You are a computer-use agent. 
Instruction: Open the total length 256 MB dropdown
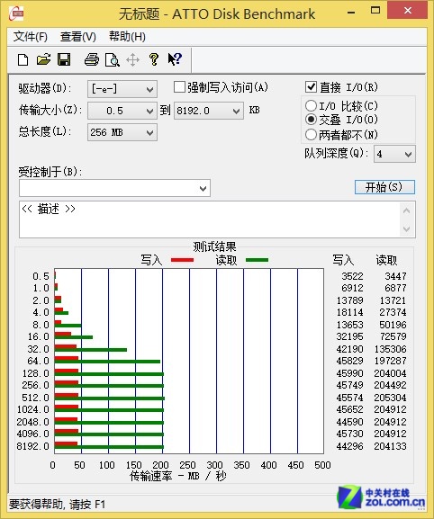click(x=122, y=132)
